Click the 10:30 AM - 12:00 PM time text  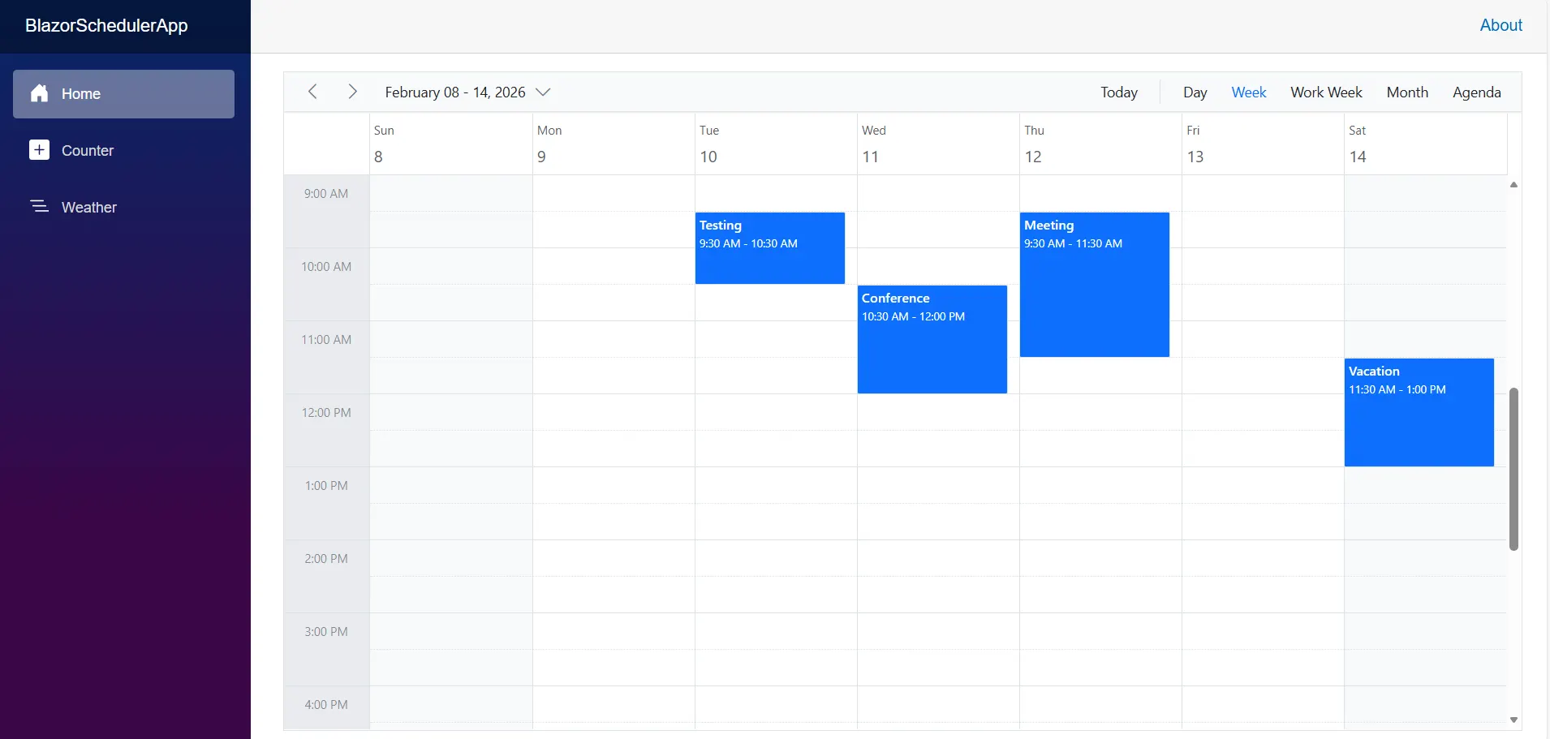[913, 316]
